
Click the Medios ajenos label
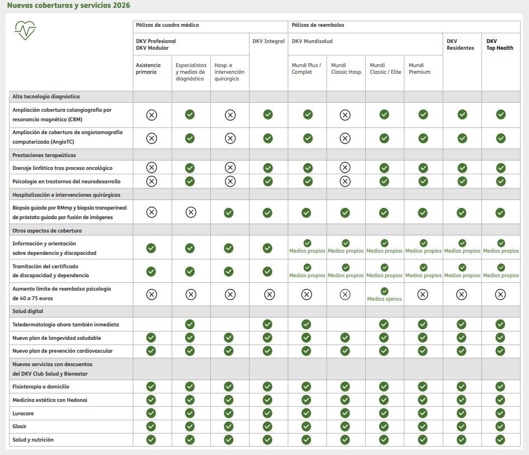[x=384, y=299]
